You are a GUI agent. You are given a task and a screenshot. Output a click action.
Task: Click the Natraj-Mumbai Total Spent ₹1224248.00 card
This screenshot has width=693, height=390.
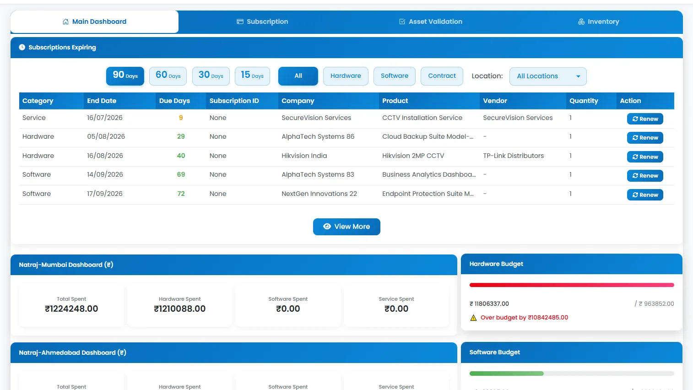coord(71,305)
